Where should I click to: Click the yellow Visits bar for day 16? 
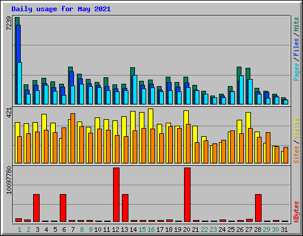click(x=150, y=119)
